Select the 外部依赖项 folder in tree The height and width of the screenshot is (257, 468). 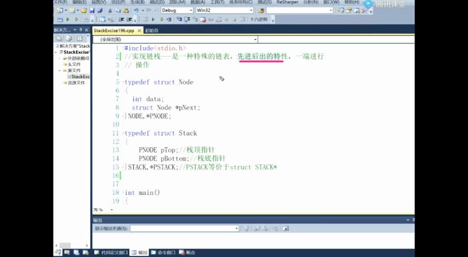pyautogui.click(x=76, y=58)
